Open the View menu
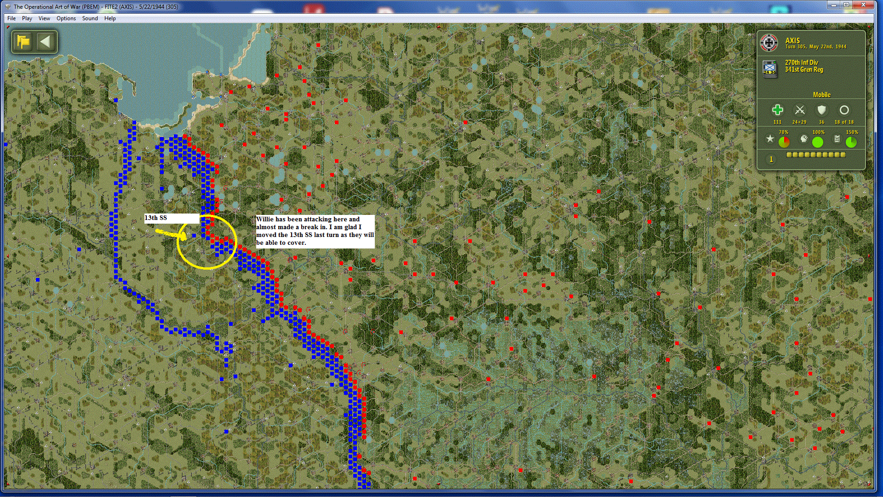Screen dimensions: 883x497 (x=44, y=18)
